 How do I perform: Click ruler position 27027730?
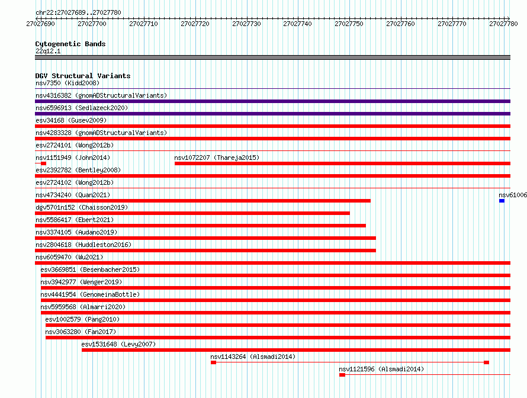pyautogui.click(x=246, y=24)
